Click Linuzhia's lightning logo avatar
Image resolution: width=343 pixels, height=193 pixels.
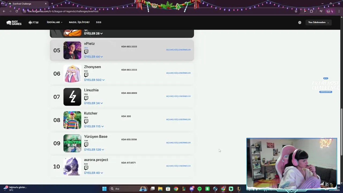tap(72, 97)
